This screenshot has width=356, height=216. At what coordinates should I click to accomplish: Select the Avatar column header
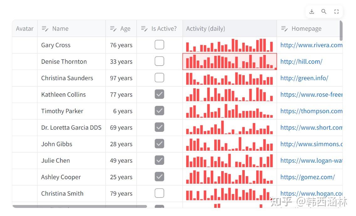(x=25, y=29)
